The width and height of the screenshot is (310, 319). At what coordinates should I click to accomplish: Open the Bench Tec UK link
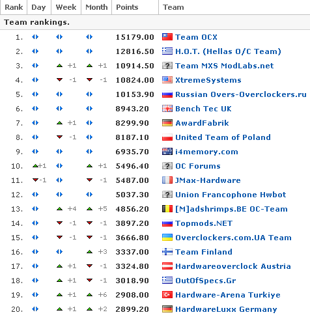pos(203,109)
